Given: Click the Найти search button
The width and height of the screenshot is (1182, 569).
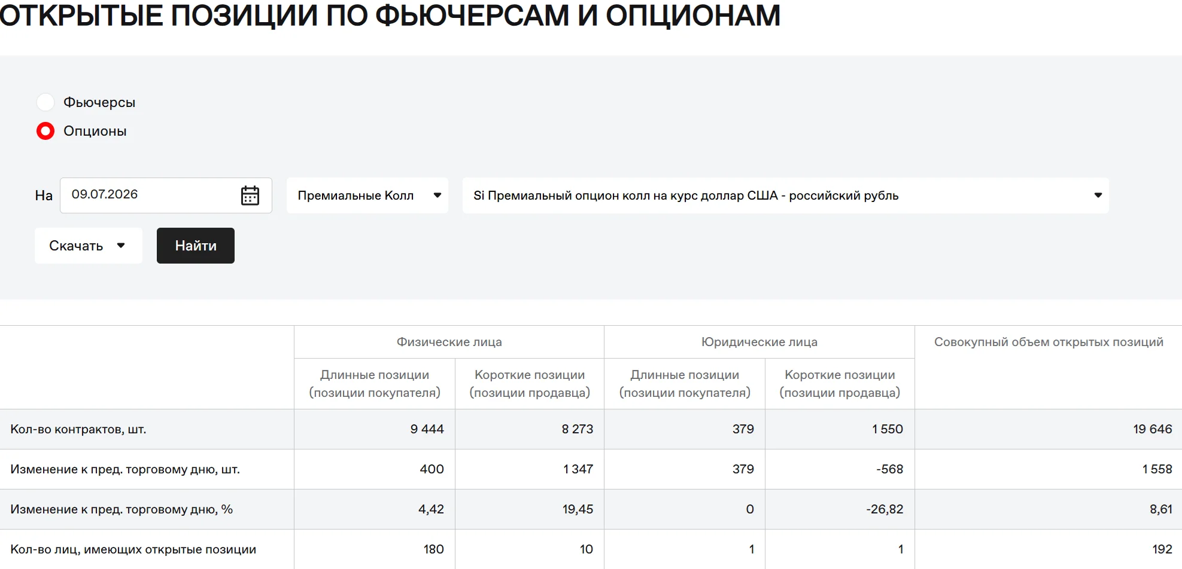Looking at the screenshot, I should pos(196,246).
